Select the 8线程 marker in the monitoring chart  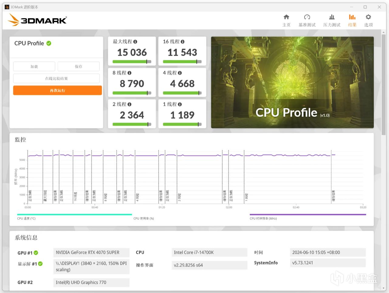click(x=106, y=197)
